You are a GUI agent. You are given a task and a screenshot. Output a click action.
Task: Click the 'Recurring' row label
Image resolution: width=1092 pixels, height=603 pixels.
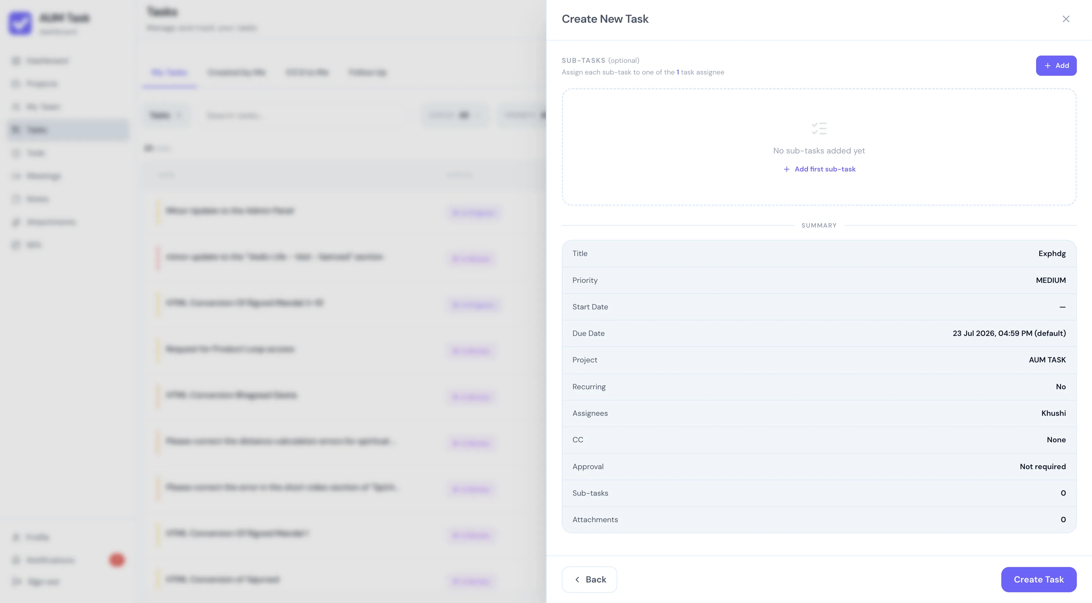(x=589, y=387)
